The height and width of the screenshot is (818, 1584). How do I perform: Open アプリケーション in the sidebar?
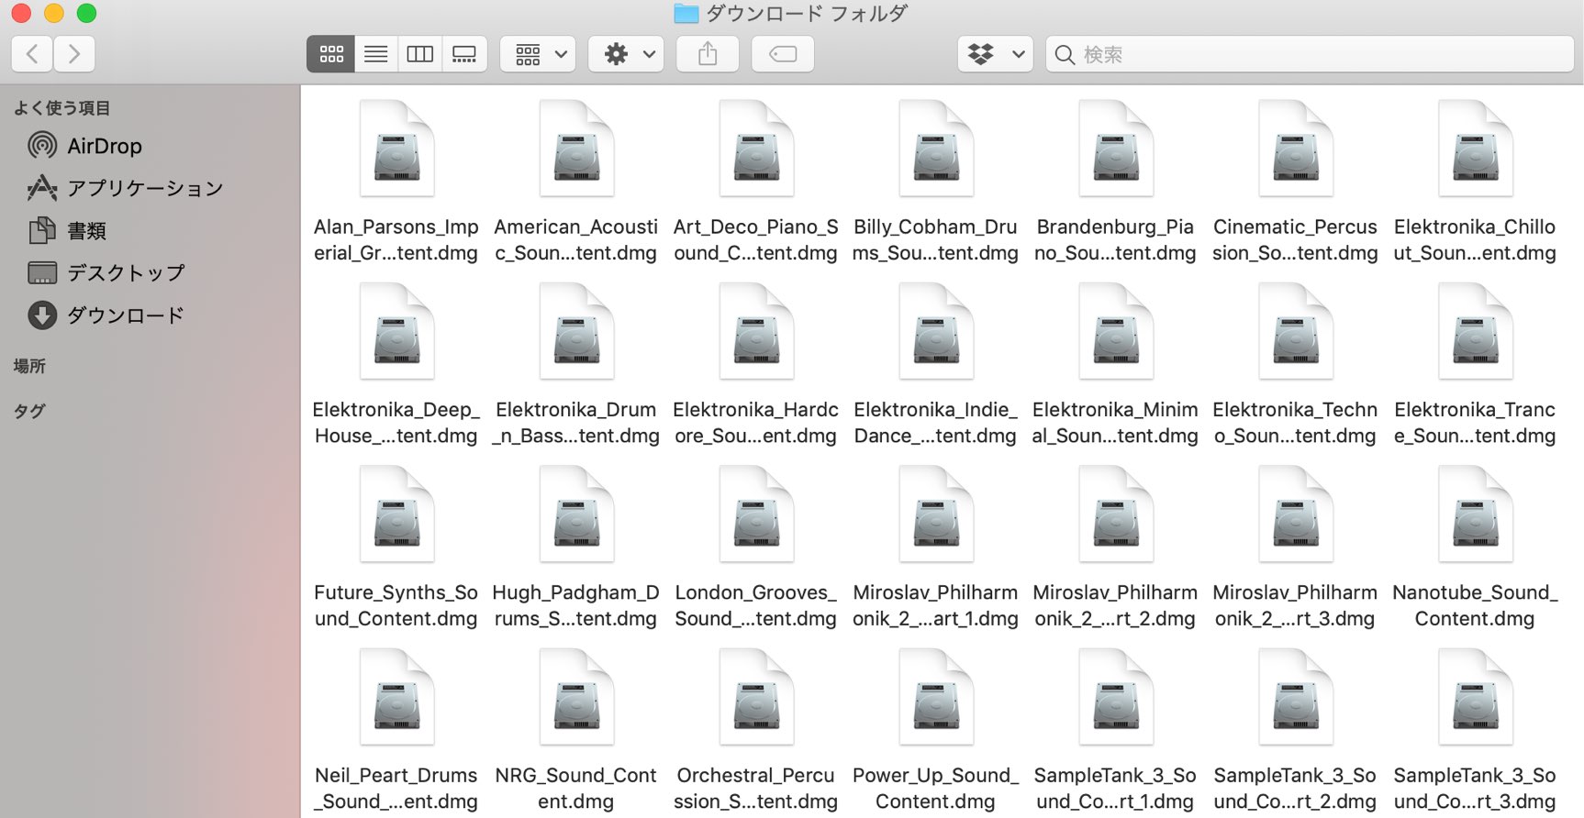(126, 188)
